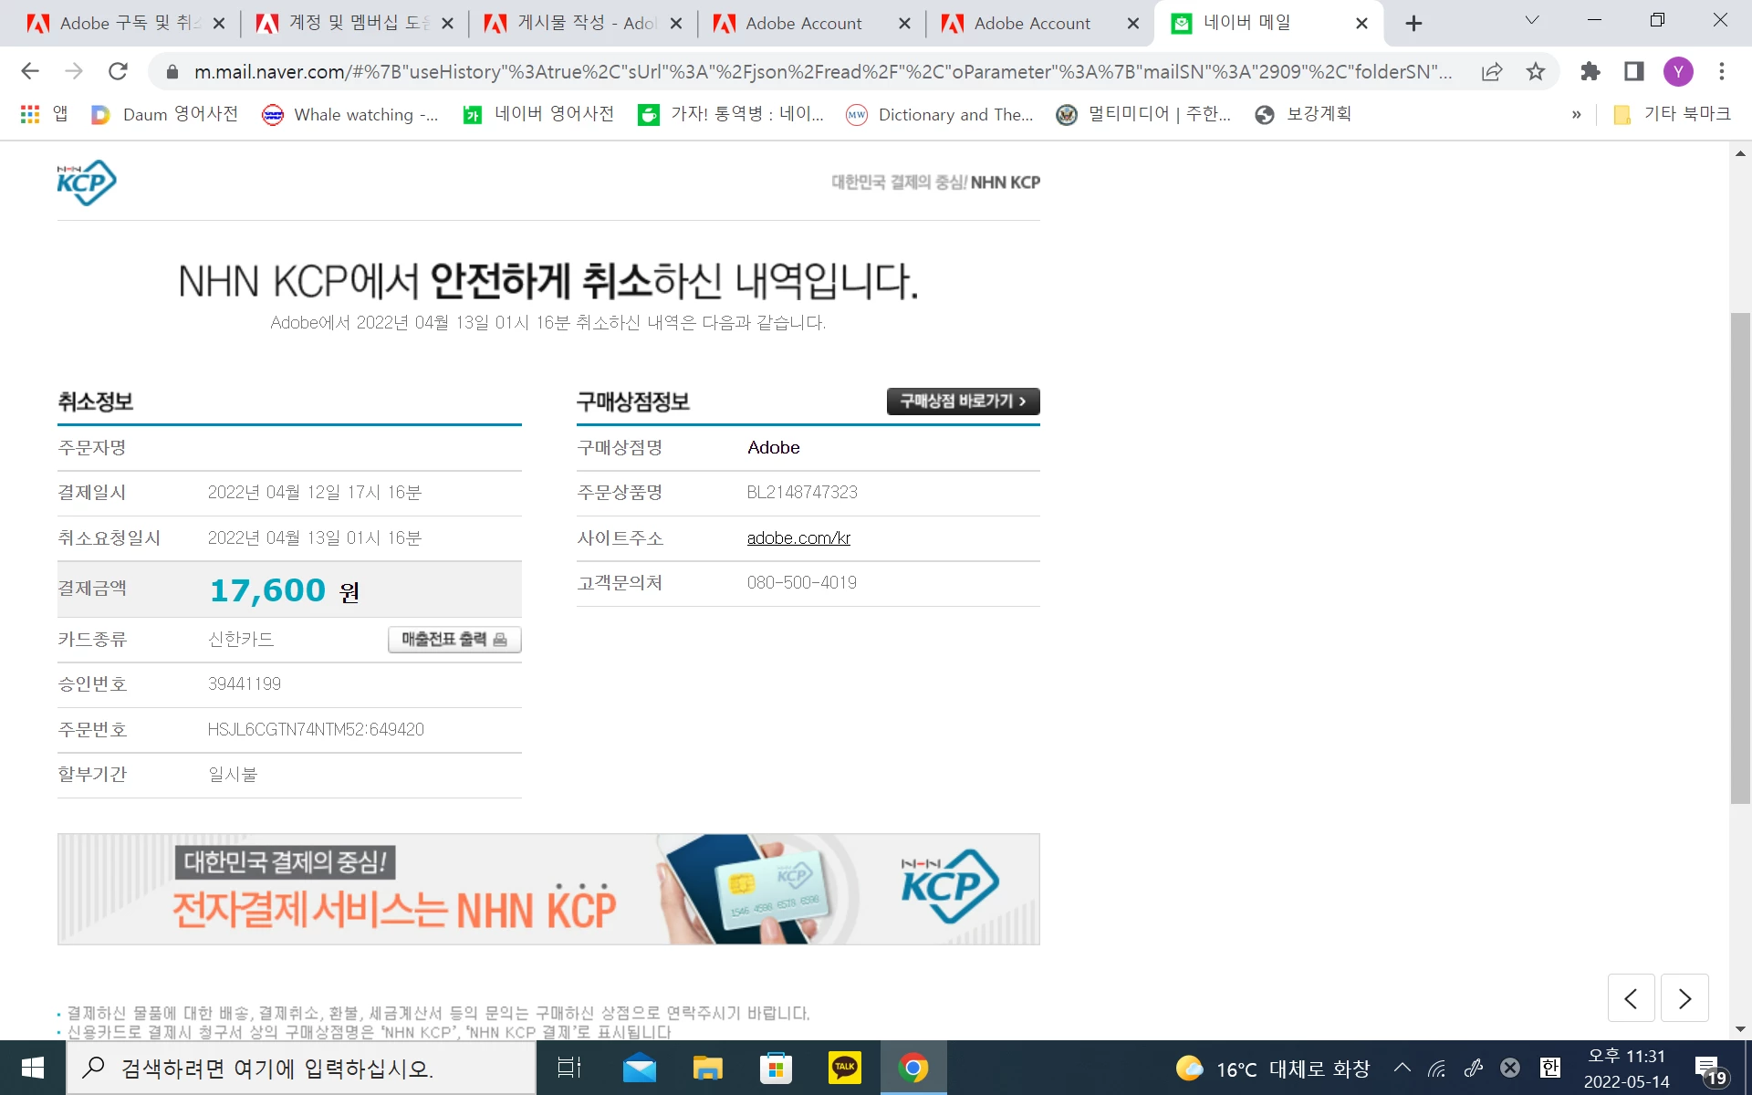
Task: Click the 매출전표 출력 print button
Action: (454, 640)
